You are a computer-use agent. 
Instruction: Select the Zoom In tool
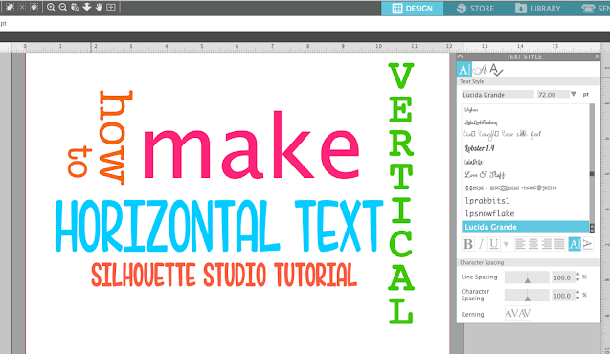click(x=51, y=7)
